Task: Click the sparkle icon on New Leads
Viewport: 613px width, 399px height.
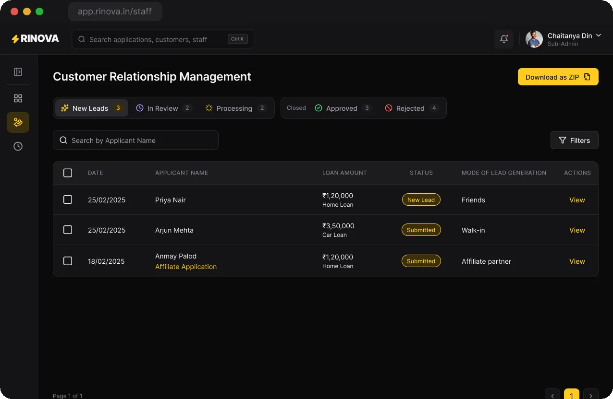Action: 65,108
